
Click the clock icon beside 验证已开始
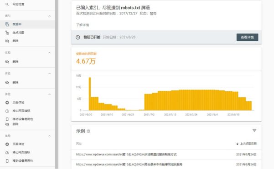78,37
